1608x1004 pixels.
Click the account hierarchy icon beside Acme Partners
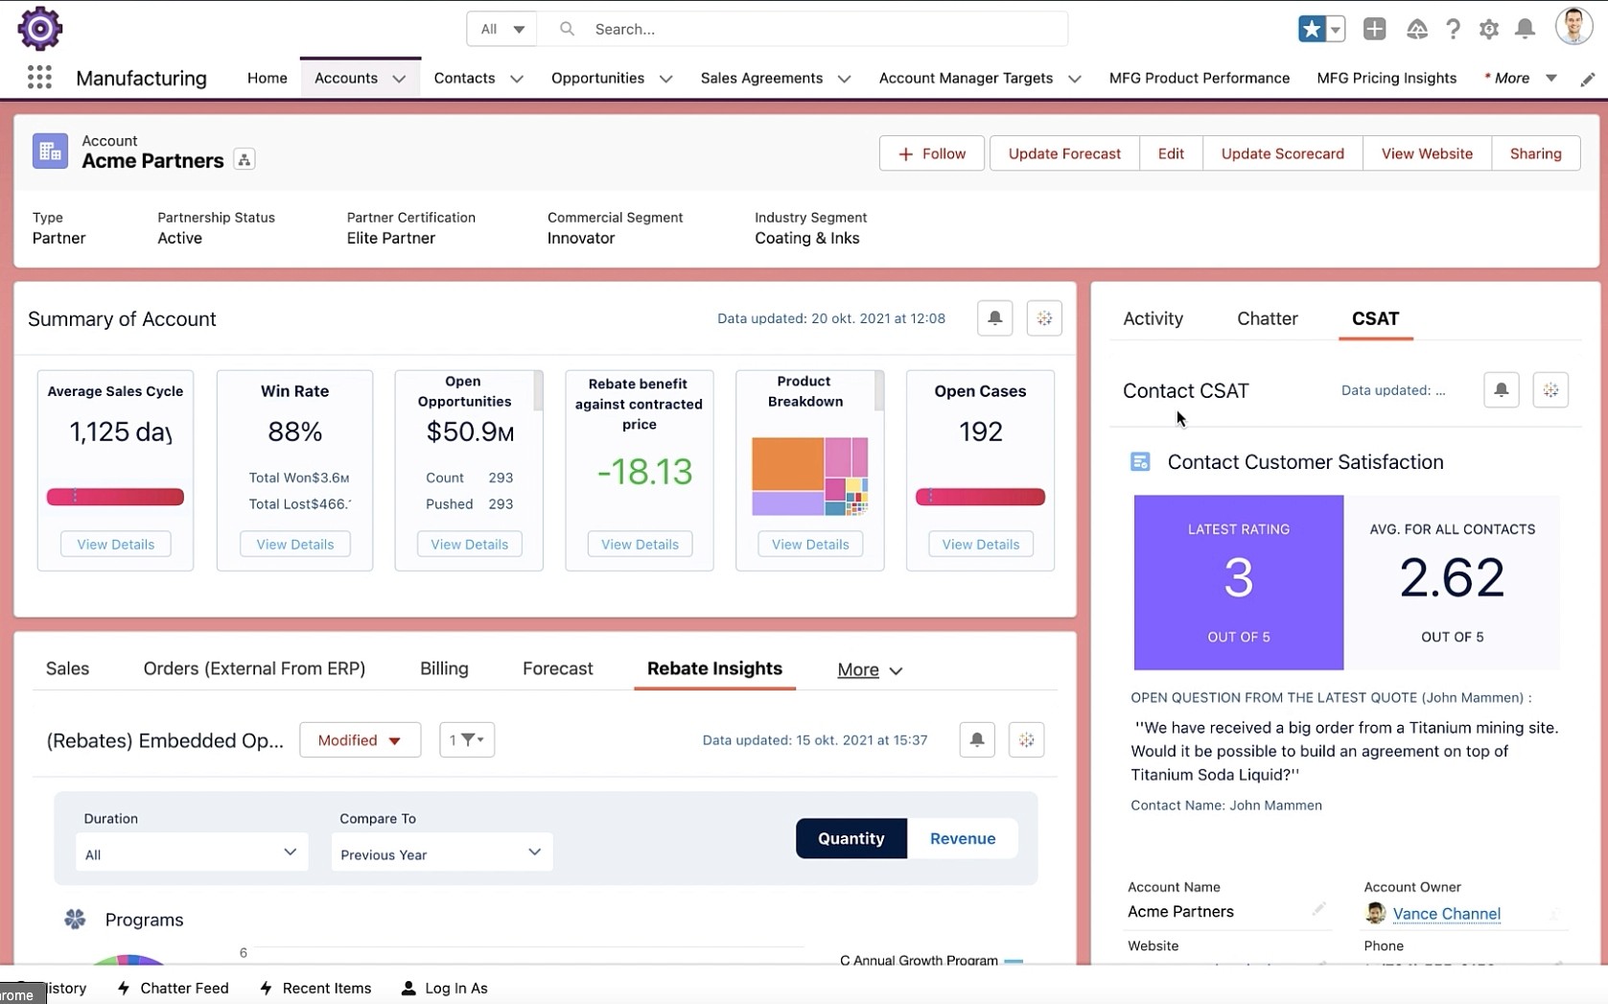point(245,160)
